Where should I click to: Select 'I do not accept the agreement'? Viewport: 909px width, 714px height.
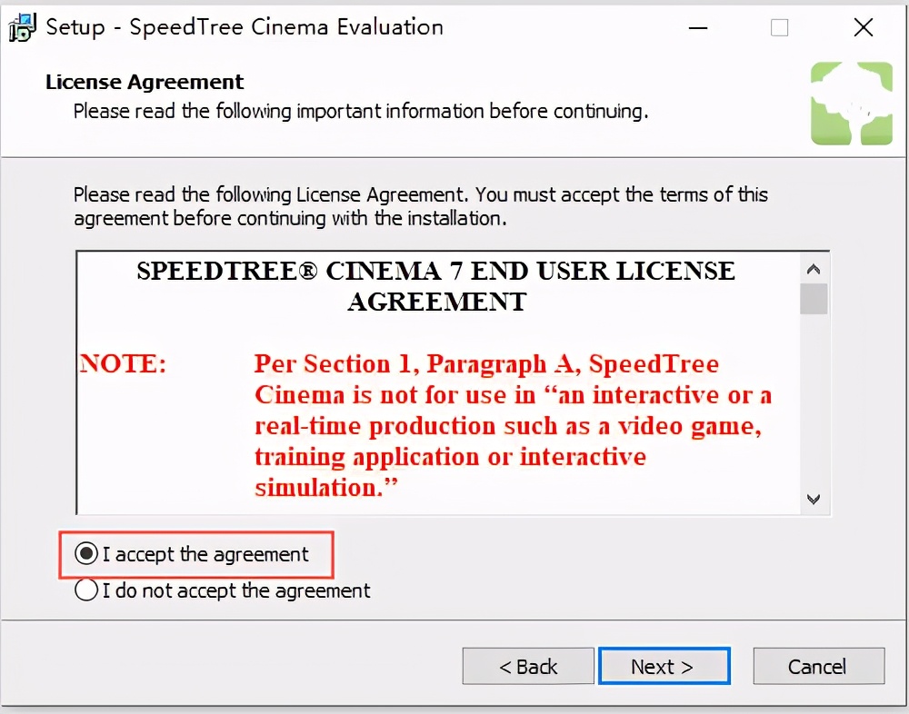coord(85,590)
